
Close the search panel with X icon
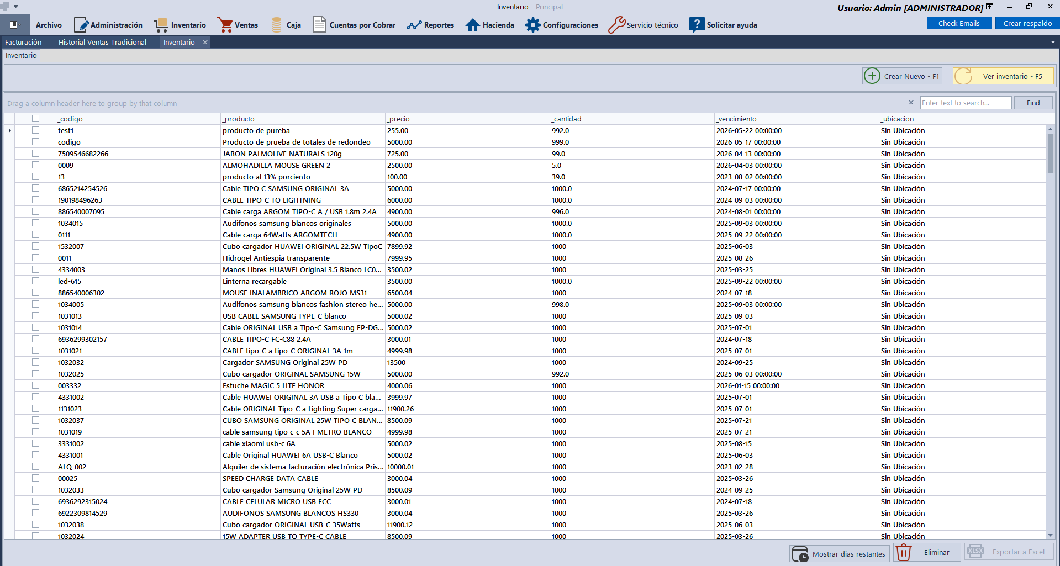[x=911, y=103]
